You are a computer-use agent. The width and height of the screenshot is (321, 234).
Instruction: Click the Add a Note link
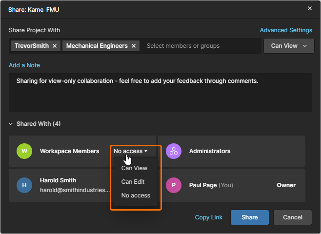(24, 65)
